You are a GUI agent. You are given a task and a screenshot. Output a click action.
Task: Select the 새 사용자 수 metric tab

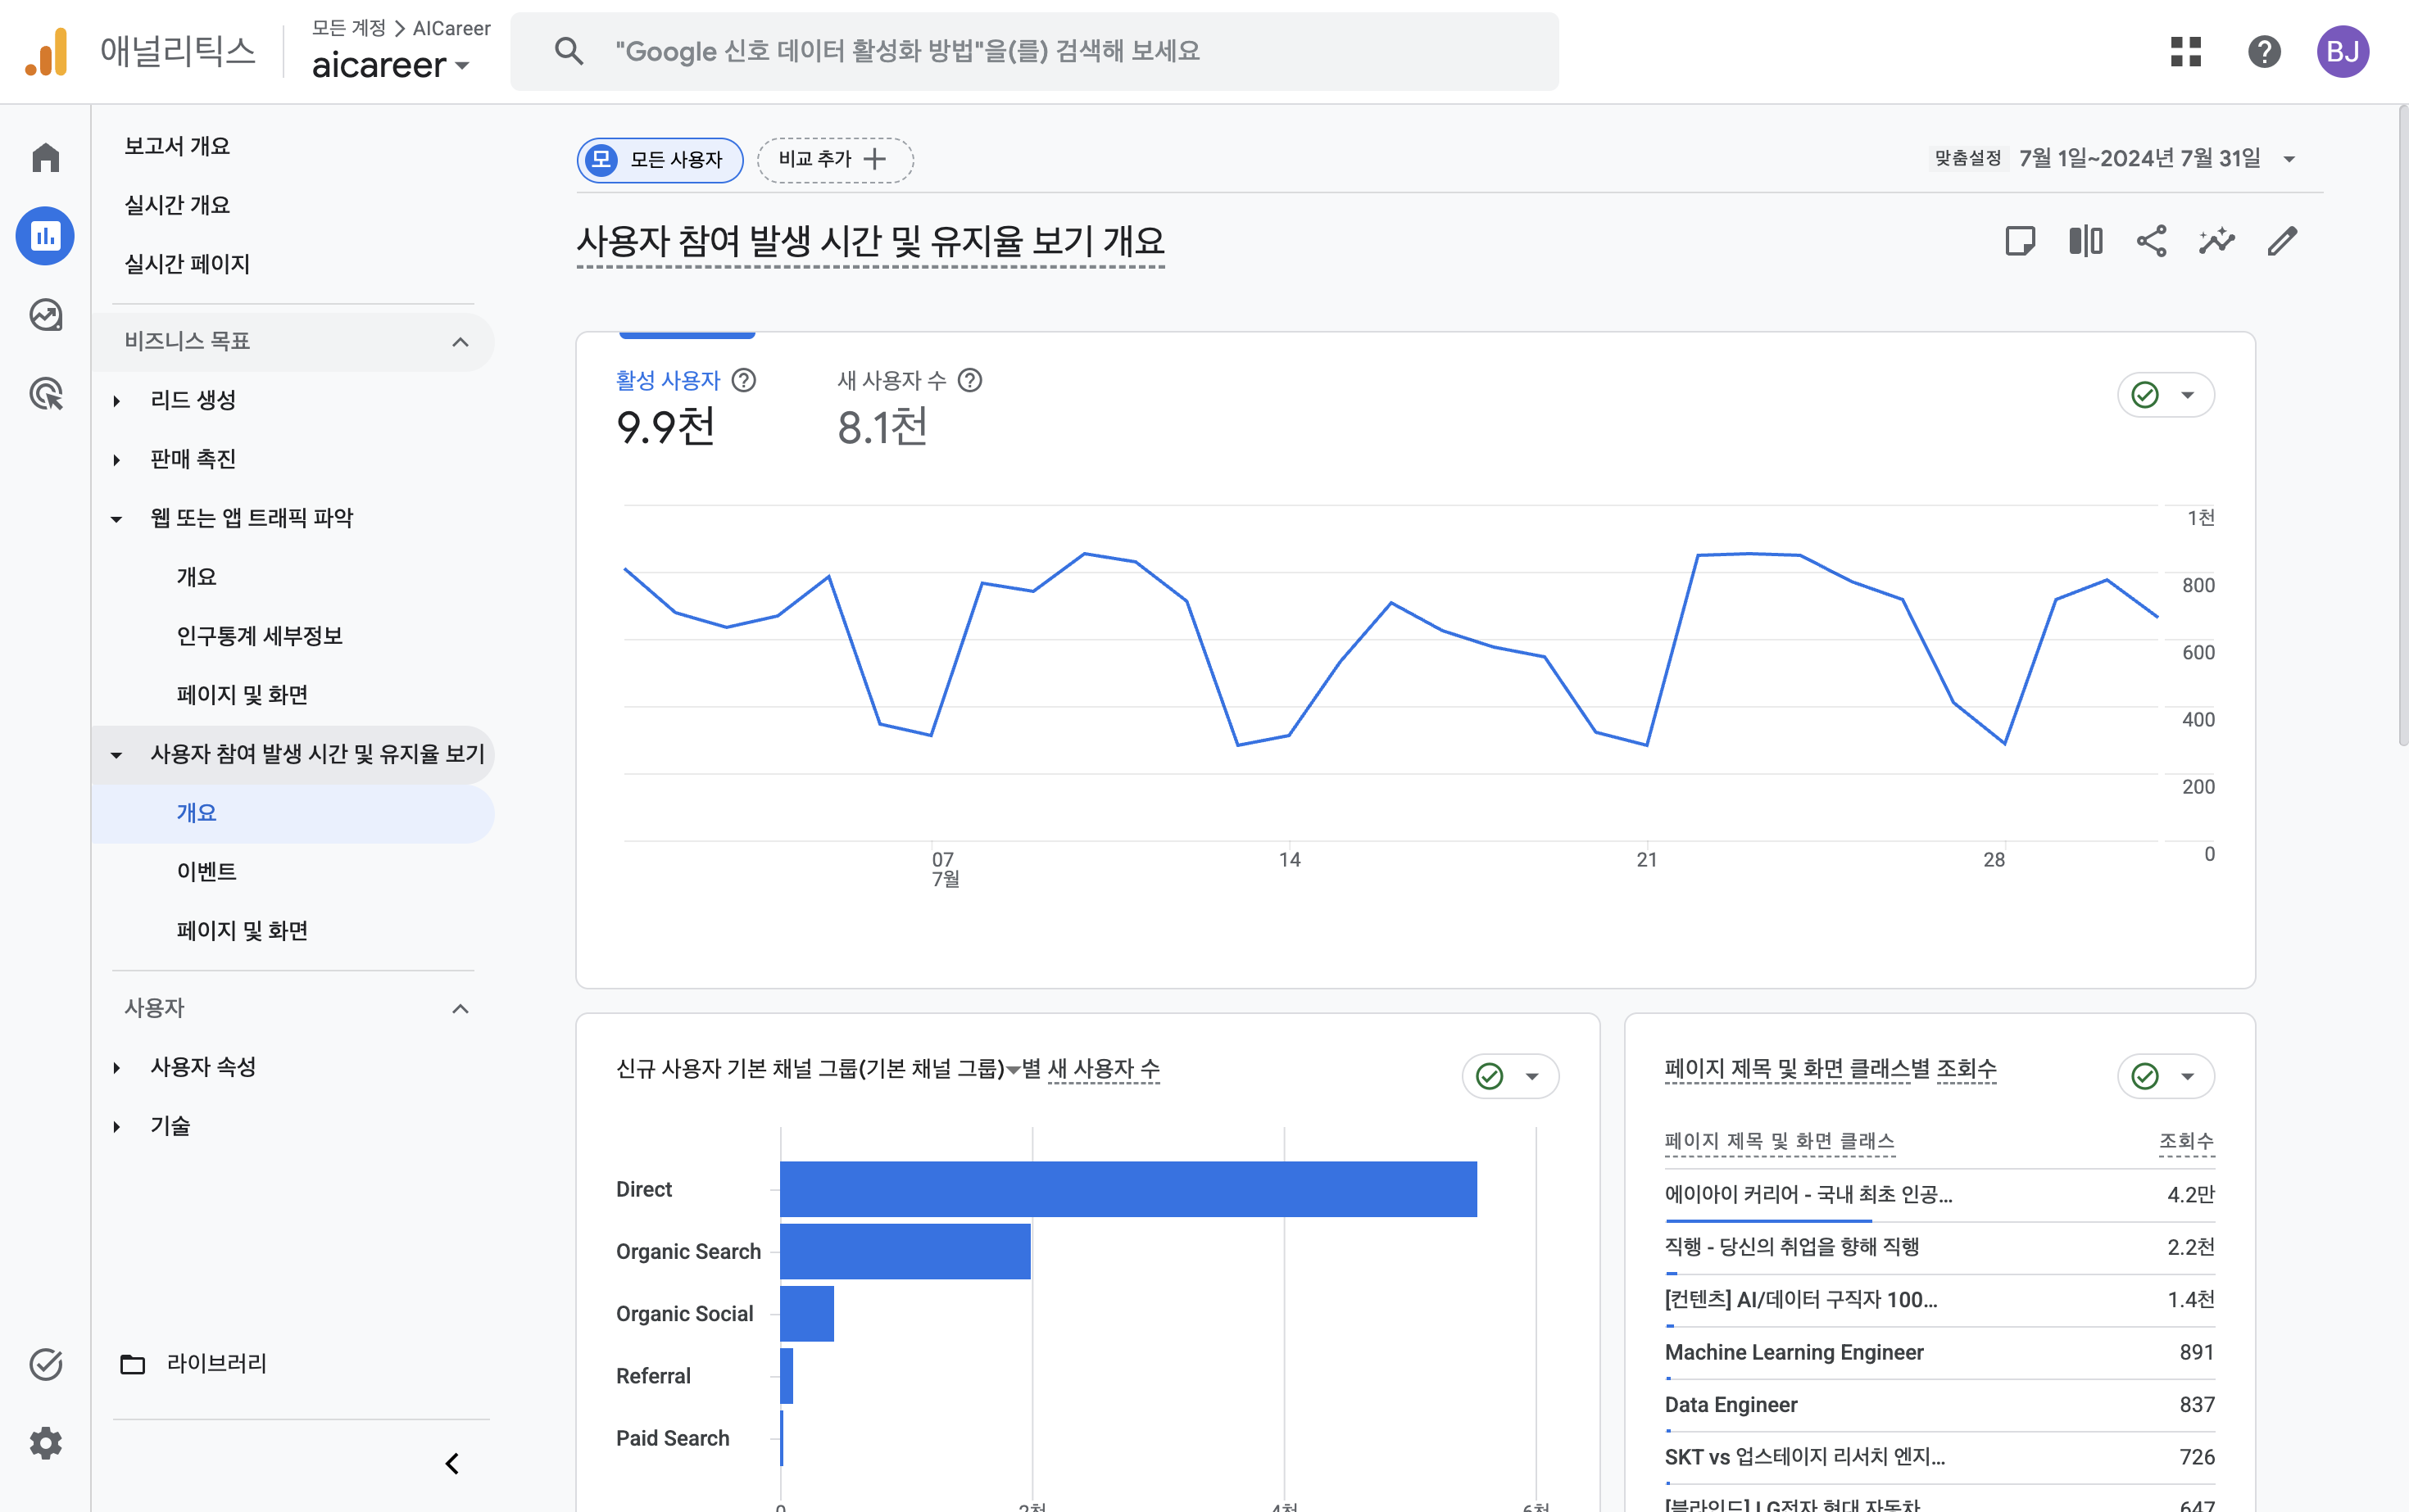910,408
